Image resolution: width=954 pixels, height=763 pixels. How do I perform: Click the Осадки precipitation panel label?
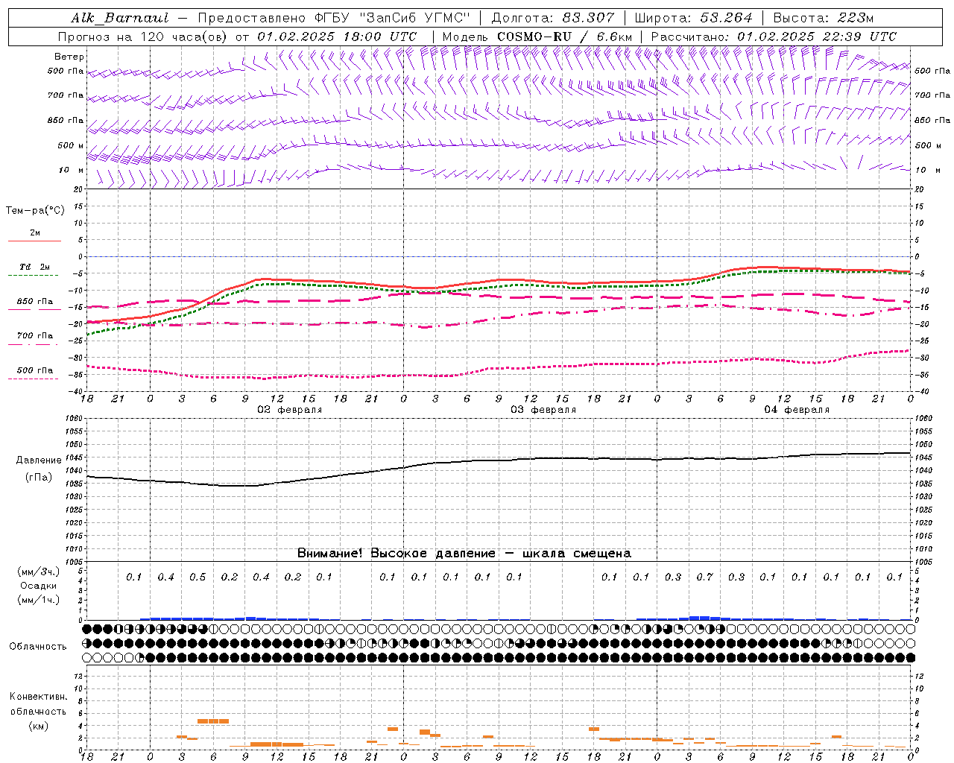pyautogui.click(x=38, y=586)
